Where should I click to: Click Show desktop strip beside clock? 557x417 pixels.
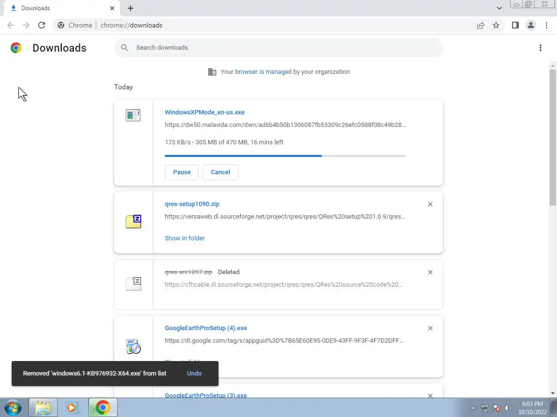tap(554, 407)
